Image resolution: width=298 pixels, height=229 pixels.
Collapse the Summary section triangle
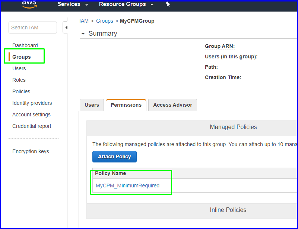pos(83,33)
